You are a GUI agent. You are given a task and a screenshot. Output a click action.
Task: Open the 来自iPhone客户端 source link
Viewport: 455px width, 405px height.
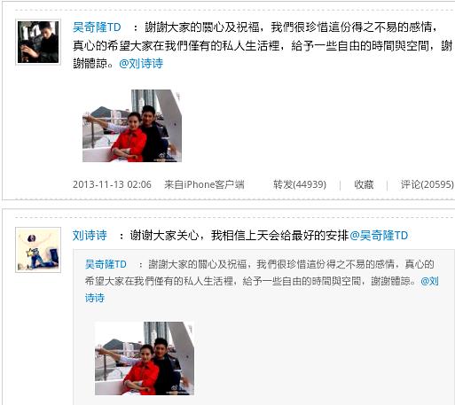(x=204, y=184)
